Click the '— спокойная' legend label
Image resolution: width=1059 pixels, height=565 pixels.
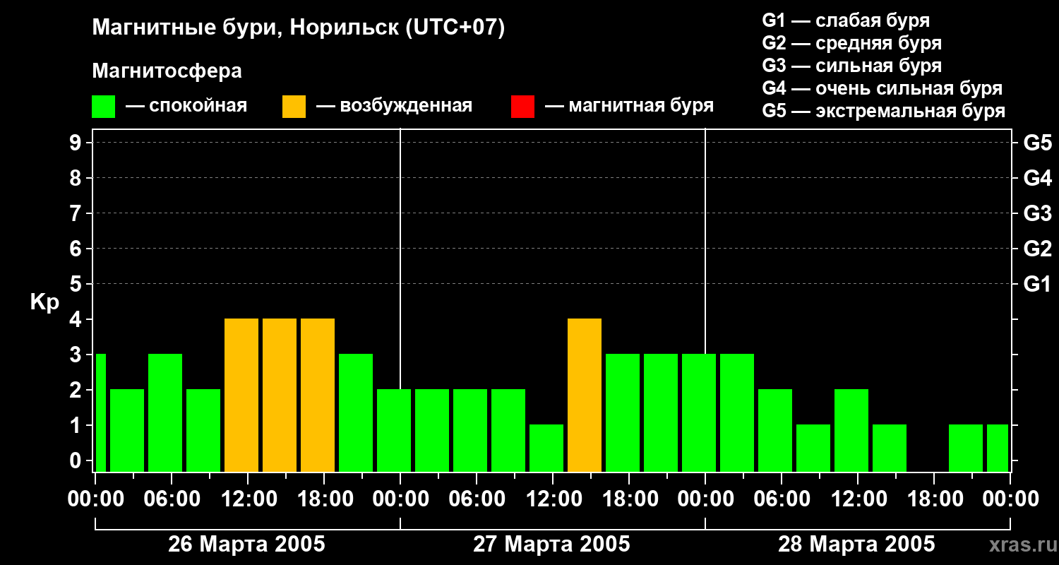tap(186, 106)
